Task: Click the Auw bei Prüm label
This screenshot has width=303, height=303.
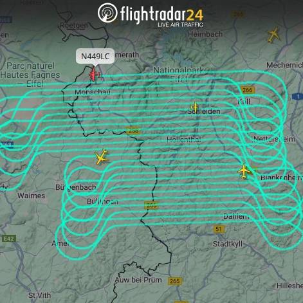Action: pyautogui.click(x=138, y=280)
